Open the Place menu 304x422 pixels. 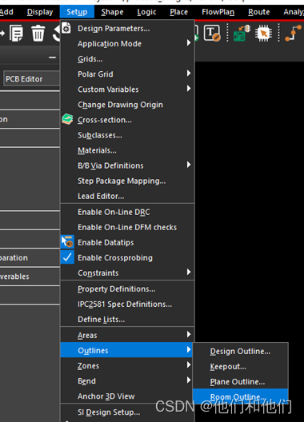pyautogui.click(x=178, y=12)
